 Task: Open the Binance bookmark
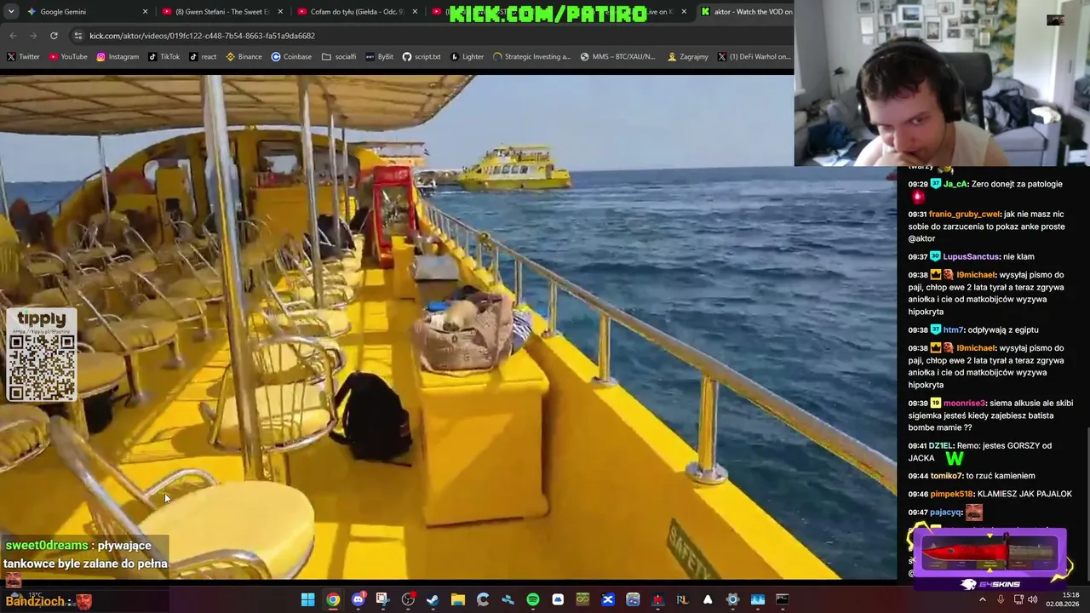point(244,57)
